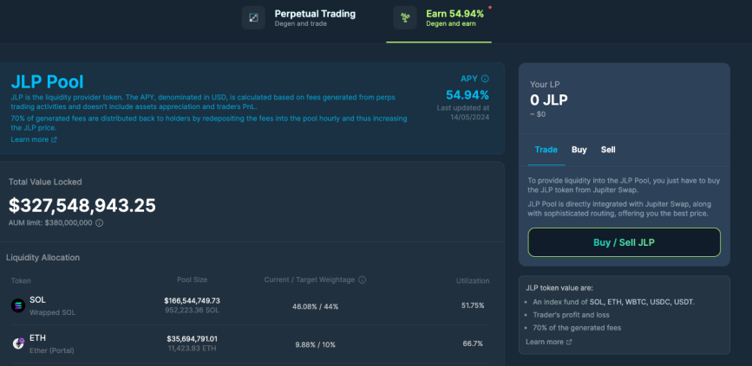
Task: Click the SOL token icon
Action: point(18,305)
